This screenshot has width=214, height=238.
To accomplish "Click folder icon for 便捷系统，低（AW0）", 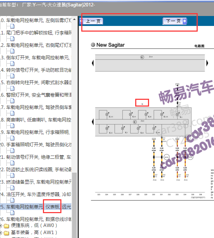I will coord(6,226).
